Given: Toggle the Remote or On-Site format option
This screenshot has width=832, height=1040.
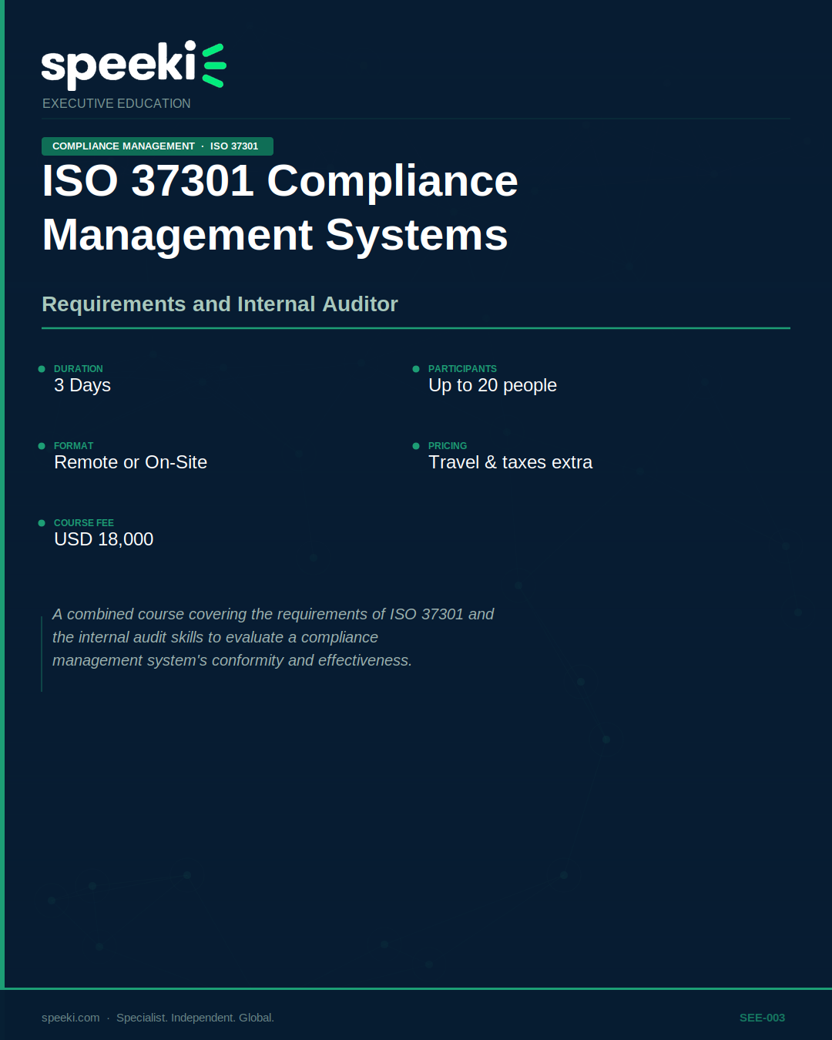Looking at the screenshot, I should (x=130, y=462).
